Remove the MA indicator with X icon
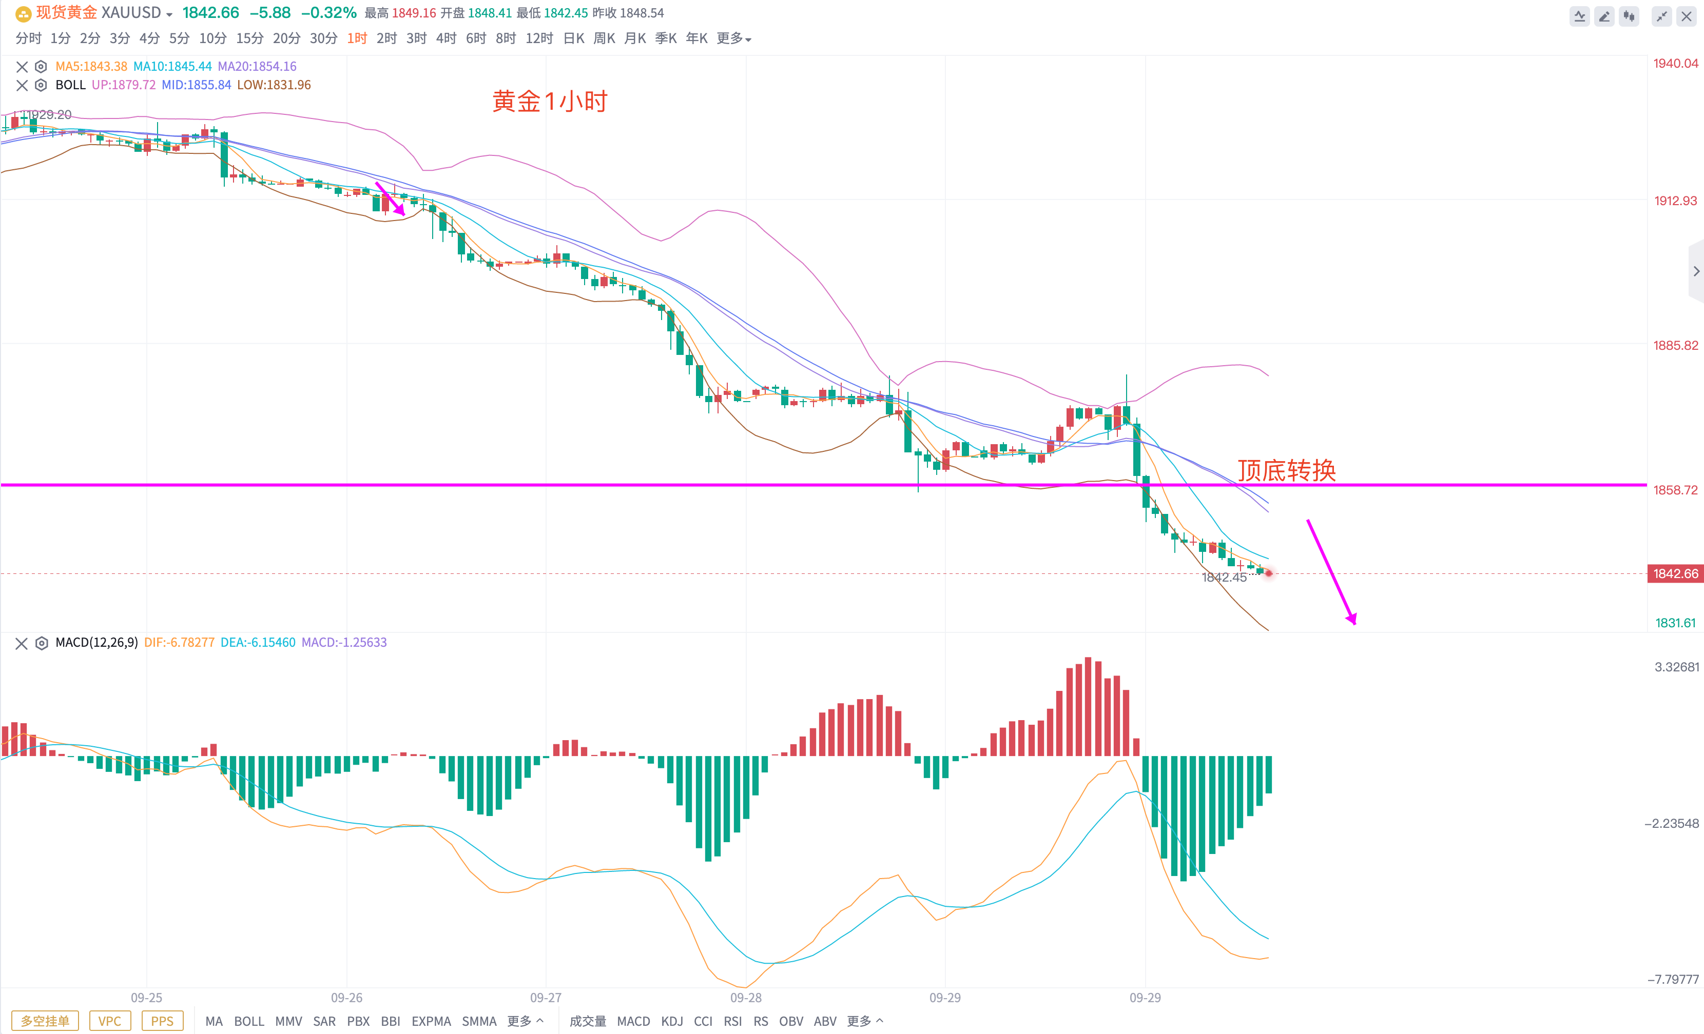 22,66
